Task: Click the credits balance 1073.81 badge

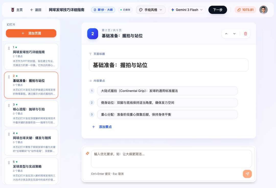Action: pyautogui.click(x=245, y=10)
